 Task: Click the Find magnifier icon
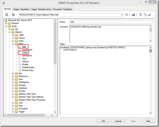coord(126,15)
